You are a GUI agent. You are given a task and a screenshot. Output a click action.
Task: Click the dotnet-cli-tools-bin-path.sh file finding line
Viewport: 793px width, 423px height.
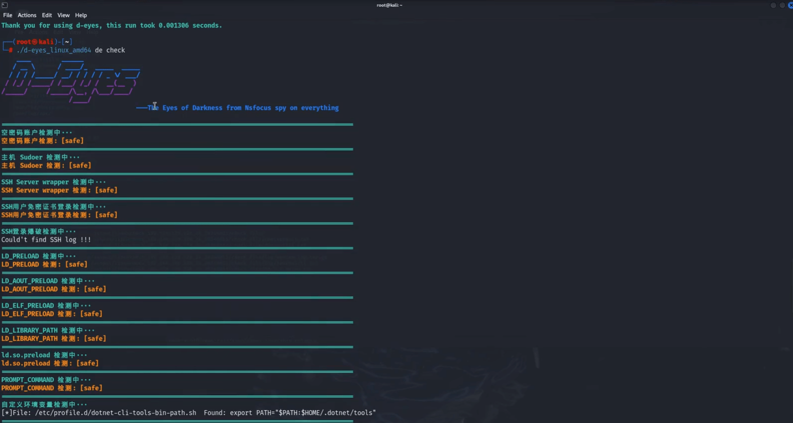(x=188, y=412)
